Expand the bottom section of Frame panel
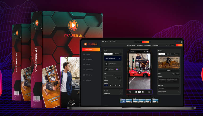Image resolution: width=203 pixels, height=116 pixels. click(x=179, y=92)
